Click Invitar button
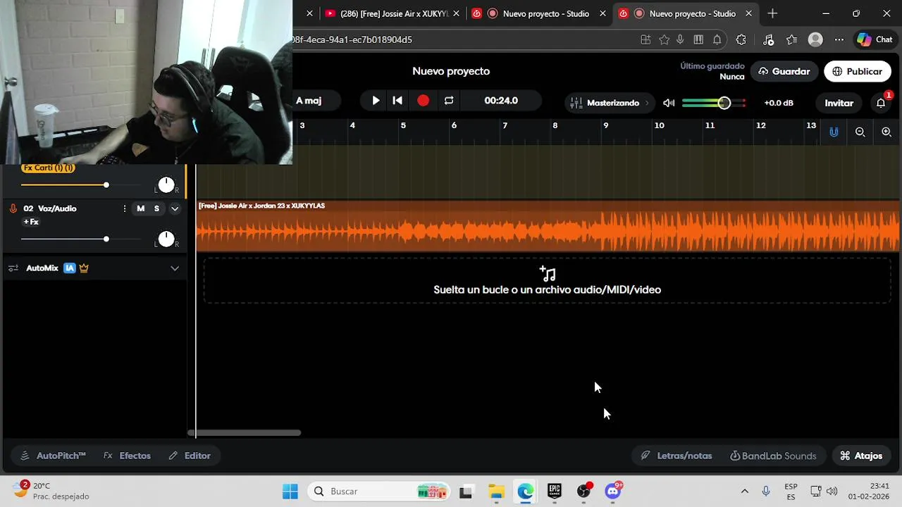This screenshot has width=902, height=507. pyautogui.click(x=839, y=103)
